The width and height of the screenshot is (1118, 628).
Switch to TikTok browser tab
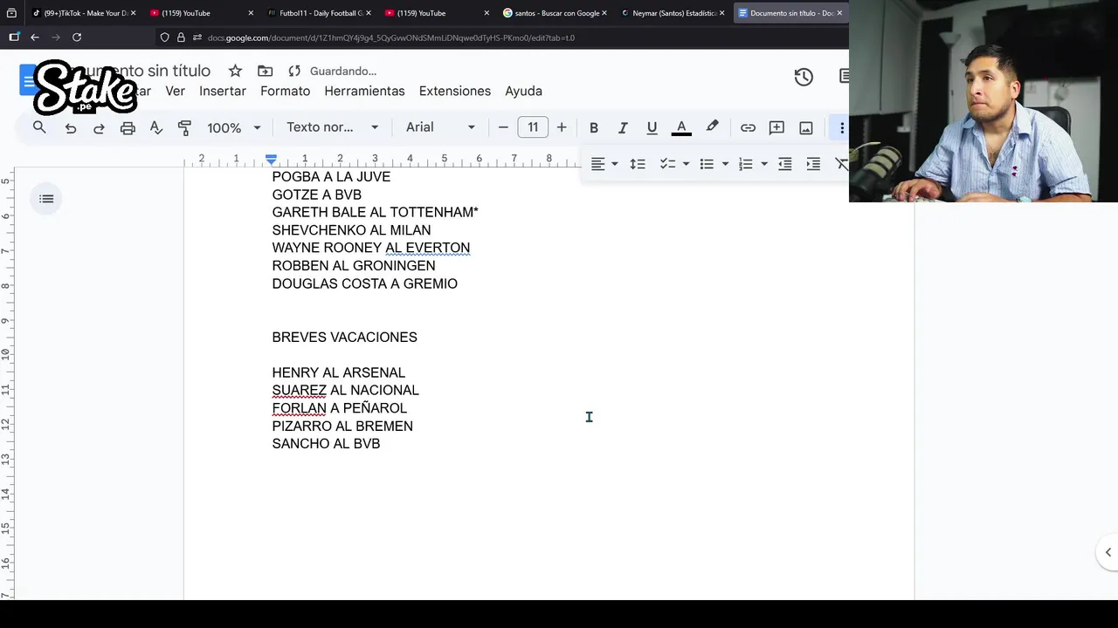tap(84, 13)
